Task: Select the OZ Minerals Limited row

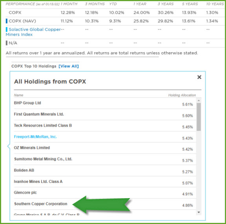Action: [105, 148]
